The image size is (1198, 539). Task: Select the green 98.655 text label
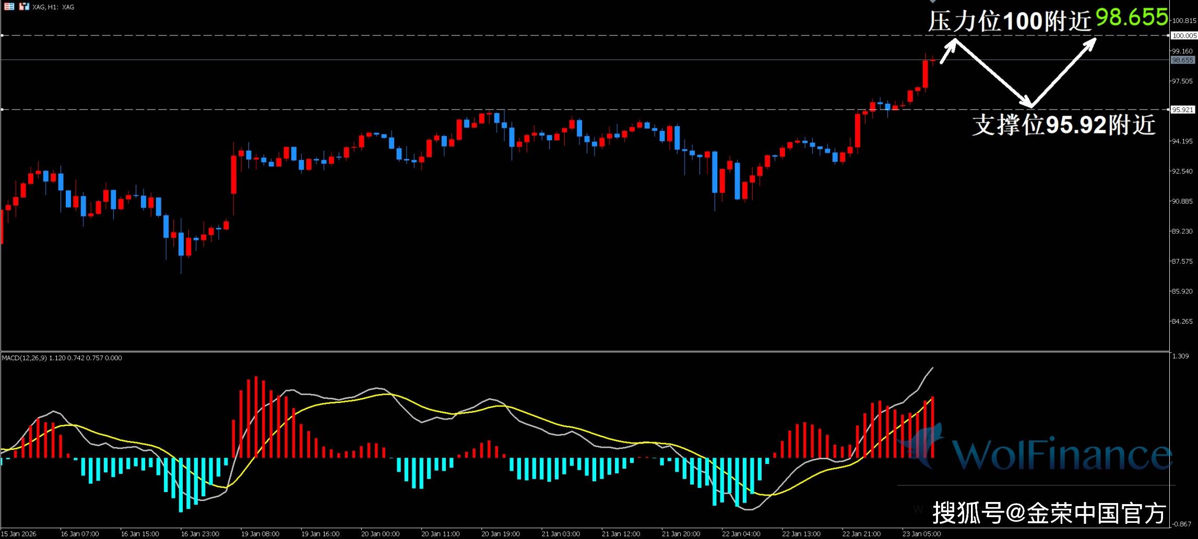pos(1131,18)
